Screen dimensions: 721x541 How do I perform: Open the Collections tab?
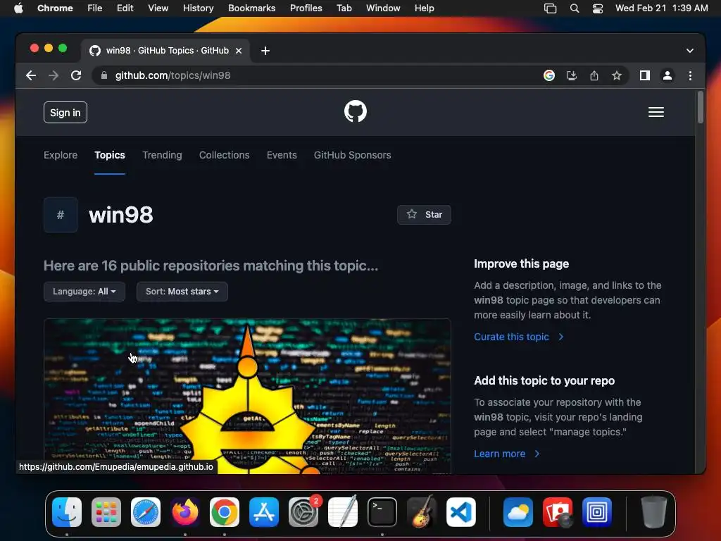click(x=224, y=155)
